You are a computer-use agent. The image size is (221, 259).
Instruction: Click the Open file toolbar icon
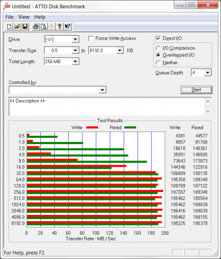(17, 26)
